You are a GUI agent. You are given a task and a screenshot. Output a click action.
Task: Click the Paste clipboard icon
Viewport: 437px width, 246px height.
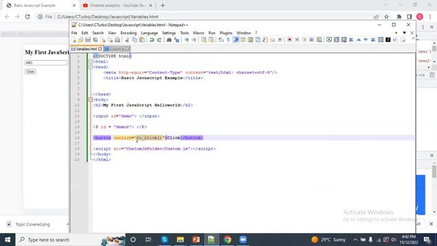(142, 40)
